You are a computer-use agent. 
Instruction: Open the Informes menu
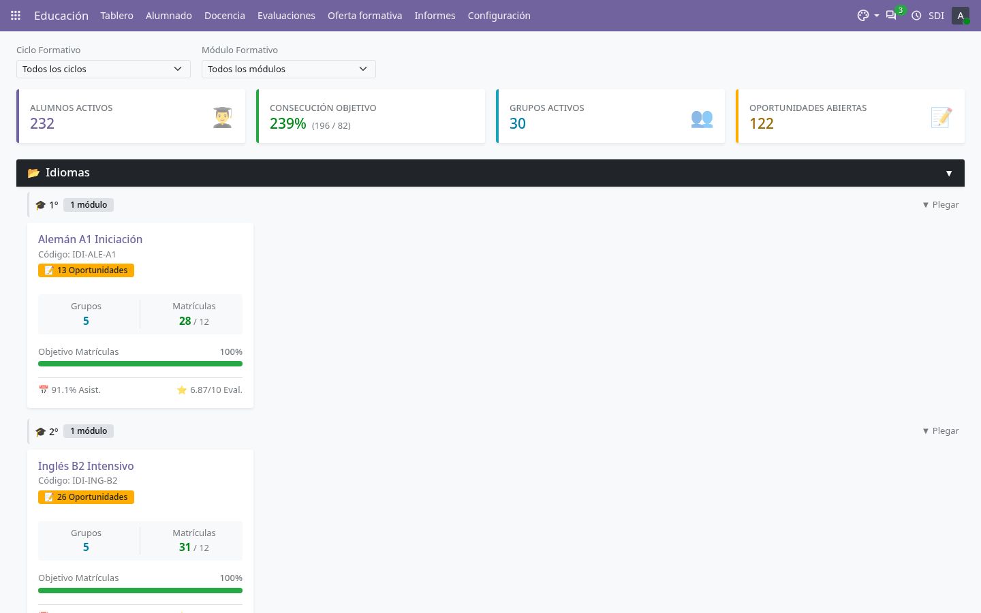435,16
